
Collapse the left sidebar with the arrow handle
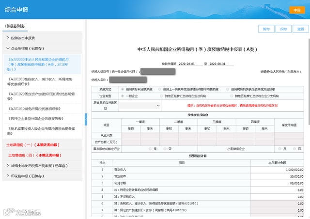[x=86, y=119]
